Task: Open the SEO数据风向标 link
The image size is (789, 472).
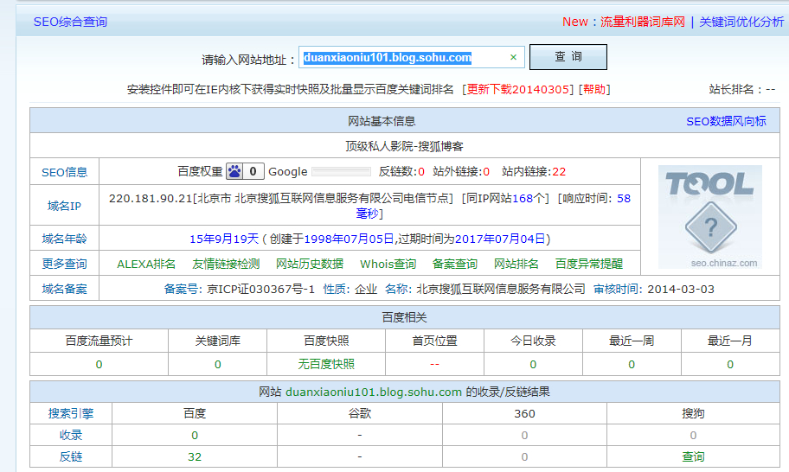Action: (726, 121)
